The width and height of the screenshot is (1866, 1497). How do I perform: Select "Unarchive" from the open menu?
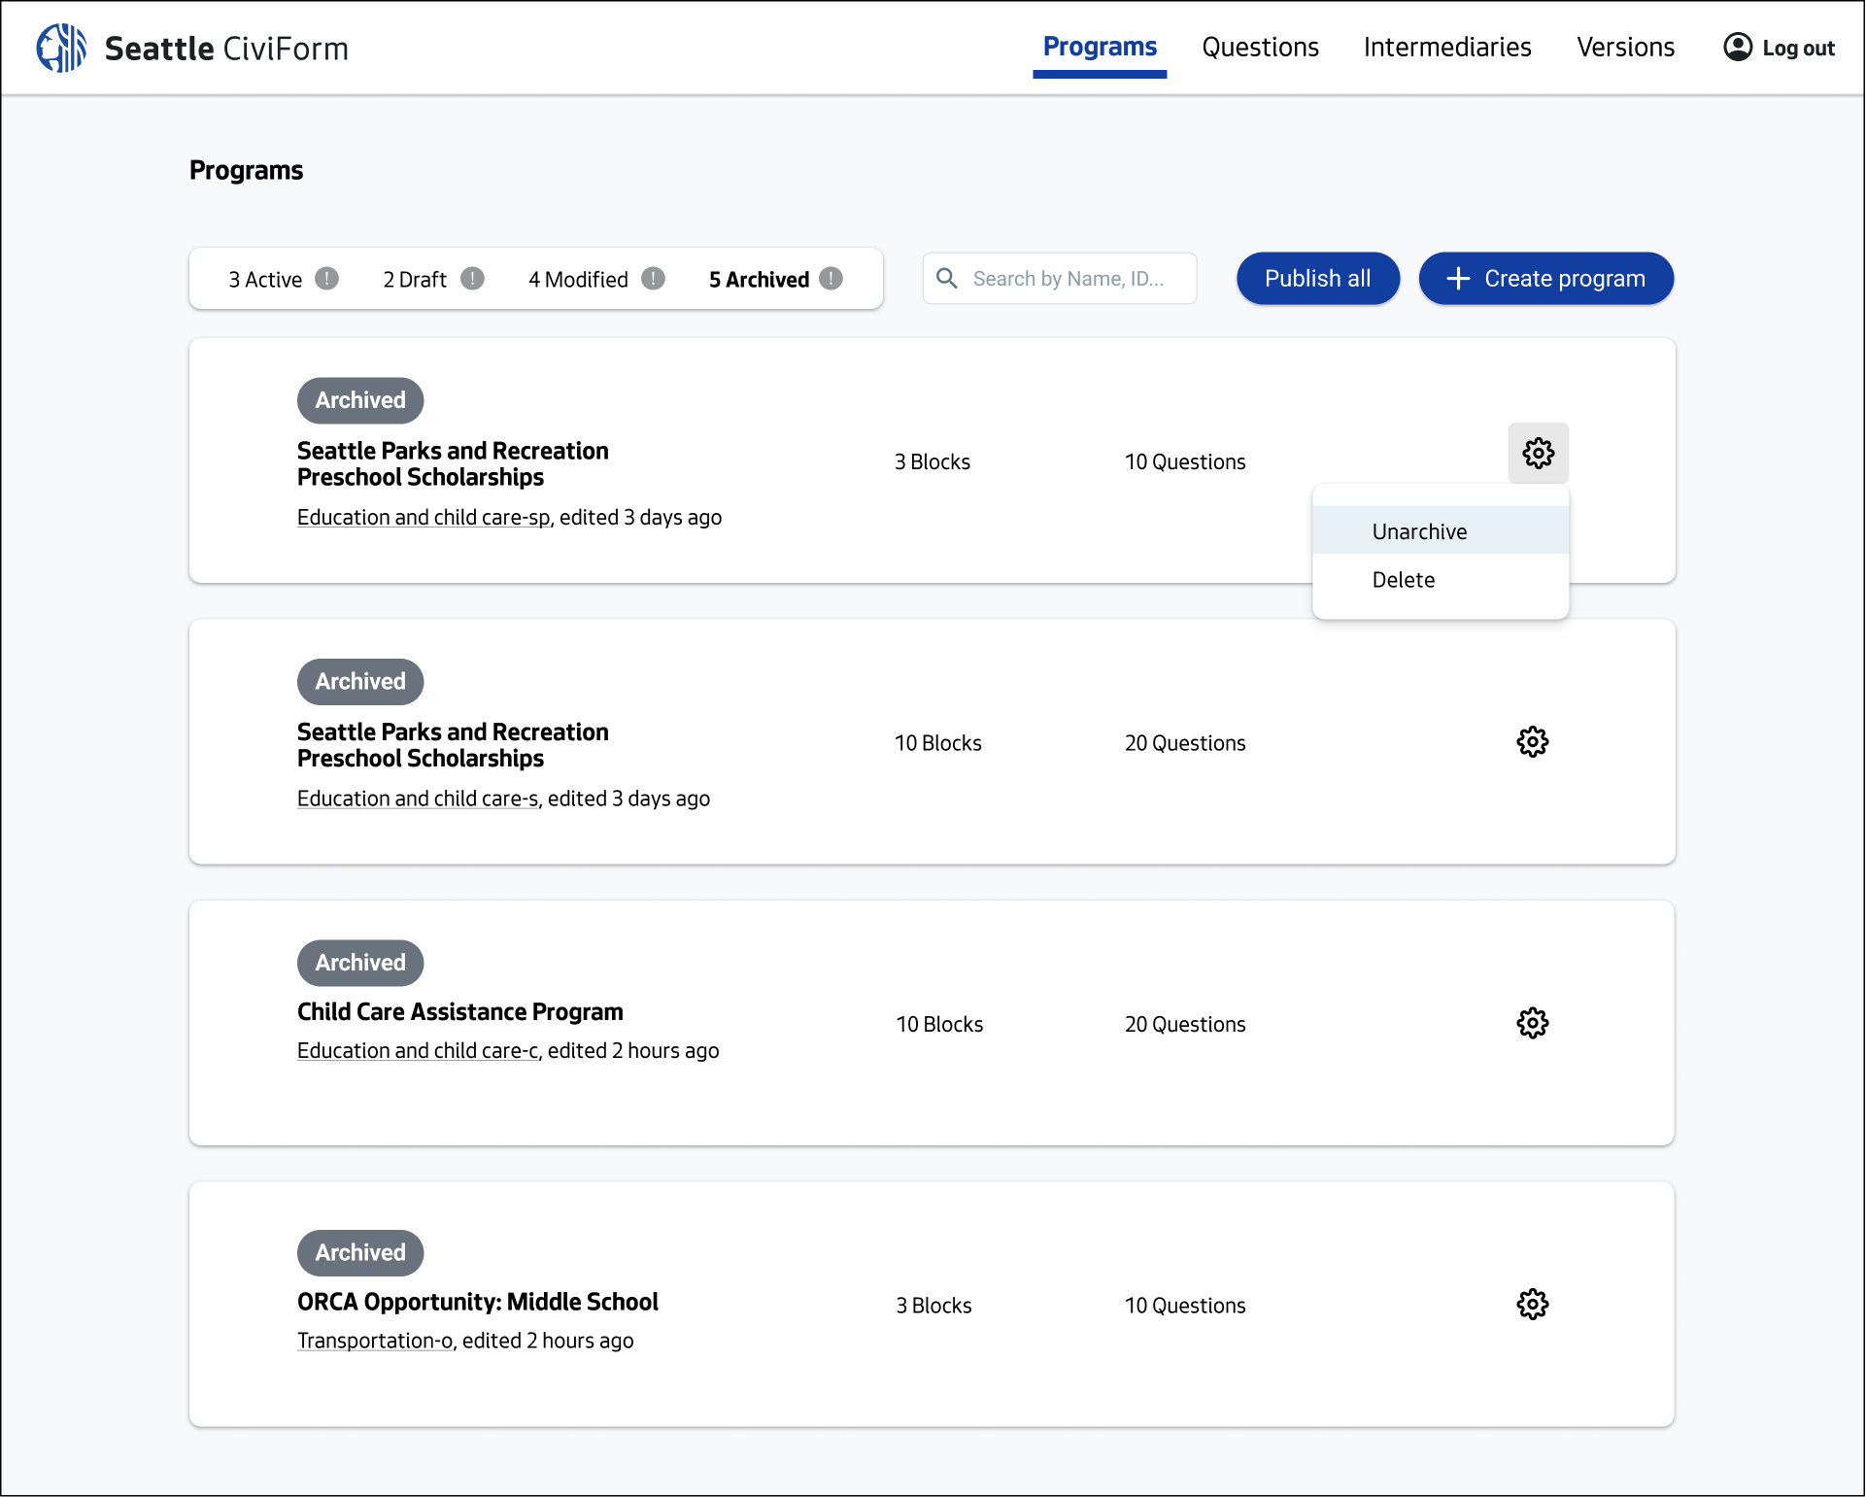click(1419, 530)
